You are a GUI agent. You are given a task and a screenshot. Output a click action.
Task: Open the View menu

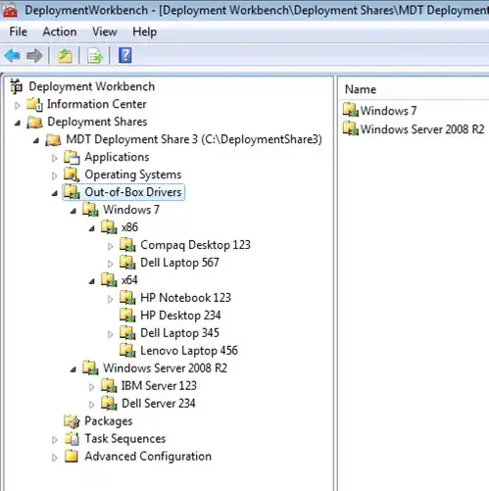point(104,32)
